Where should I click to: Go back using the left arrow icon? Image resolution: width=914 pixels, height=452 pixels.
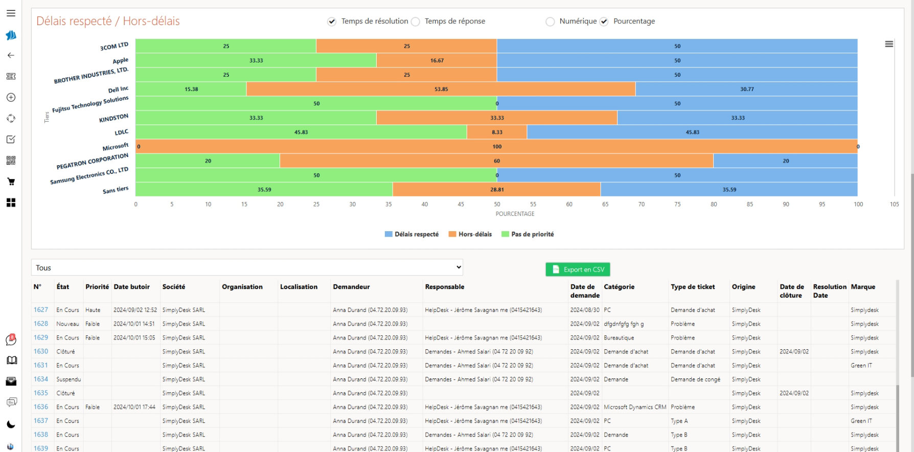coord(11,55)
